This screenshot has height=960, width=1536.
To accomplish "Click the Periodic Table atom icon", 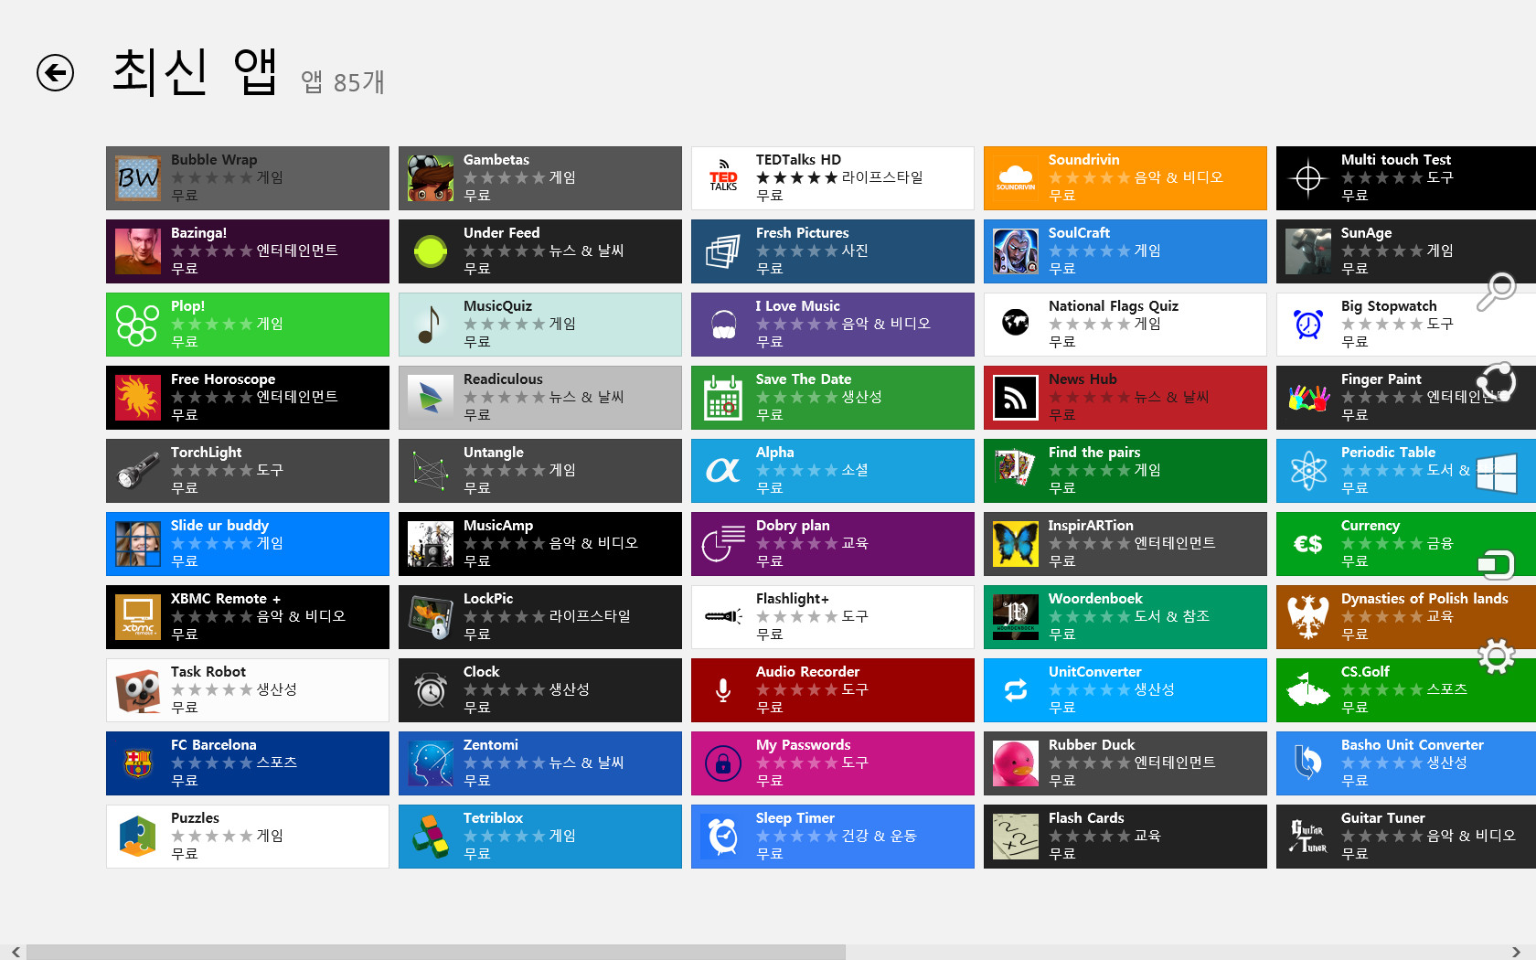I will tap(1308, 471).
